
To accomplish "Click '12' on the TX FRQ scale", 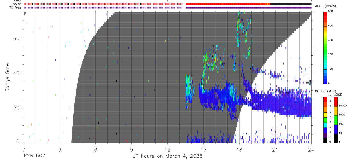I will coord(330,127).
